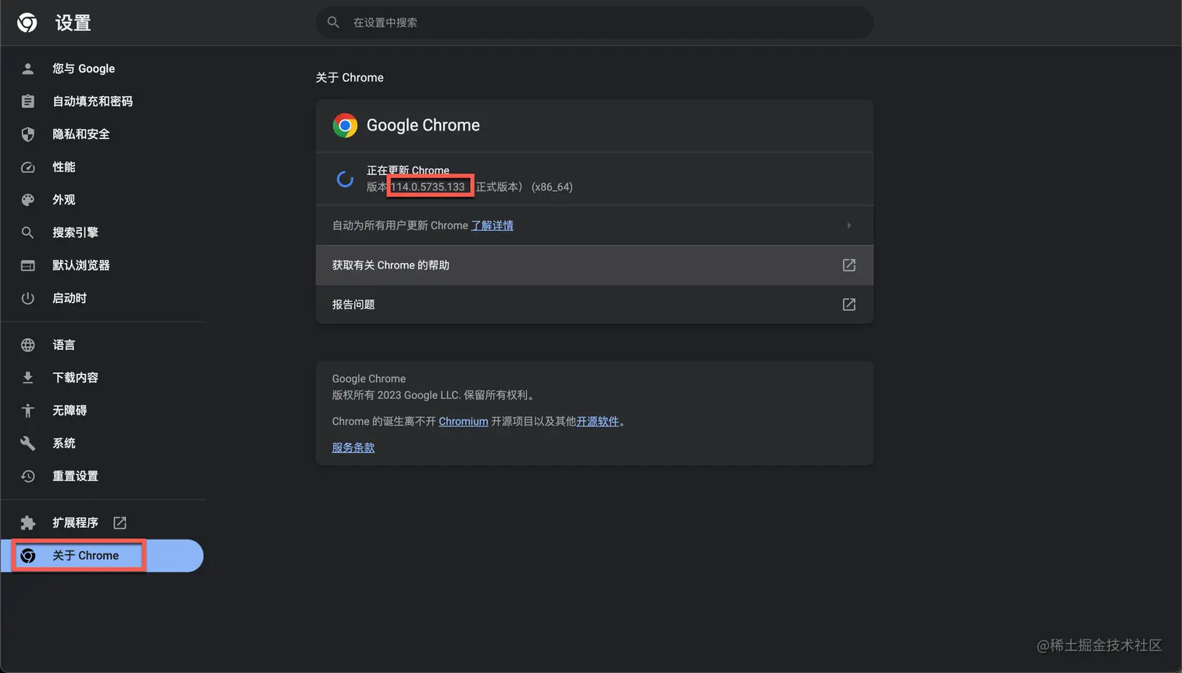Click the 关于 Chrome page heading
Viewport: 1182px width, 673px height.
pyautogui.click(x=349, y=78)
